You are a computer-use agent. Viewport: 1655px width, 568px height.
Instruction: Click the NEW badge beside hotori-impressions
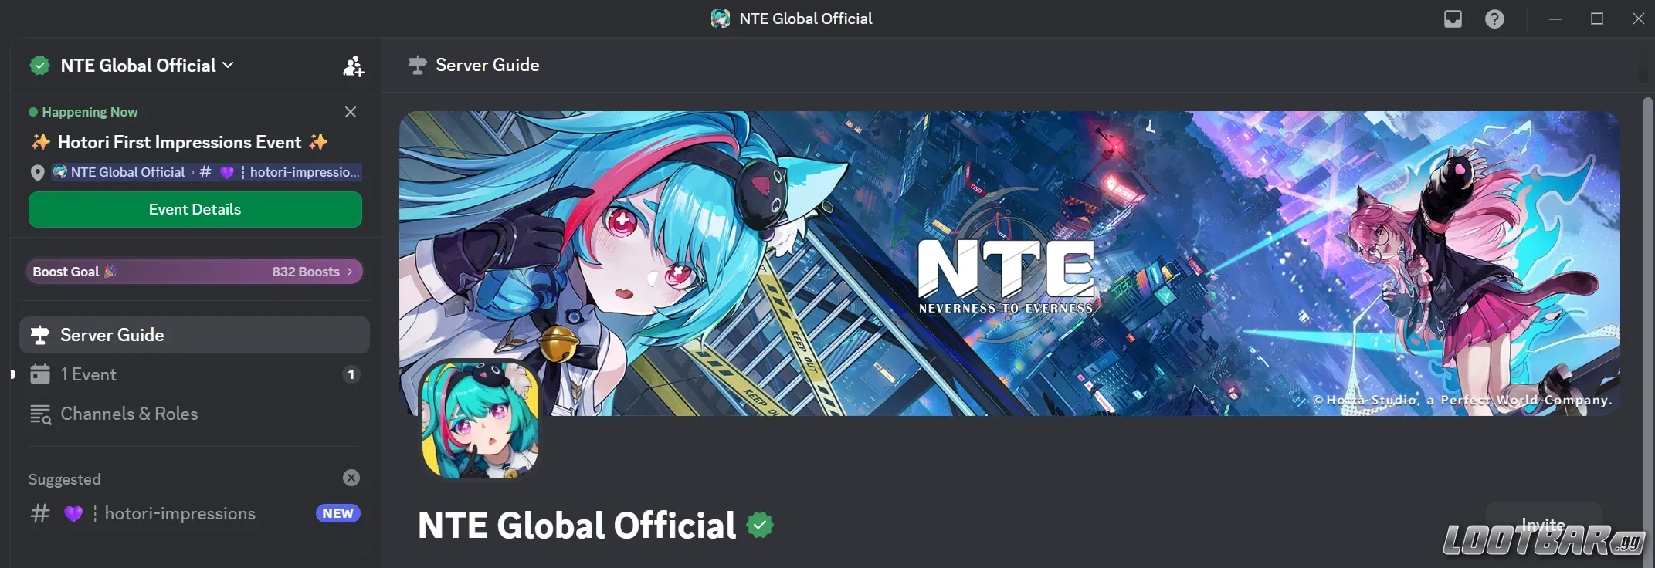337,513
